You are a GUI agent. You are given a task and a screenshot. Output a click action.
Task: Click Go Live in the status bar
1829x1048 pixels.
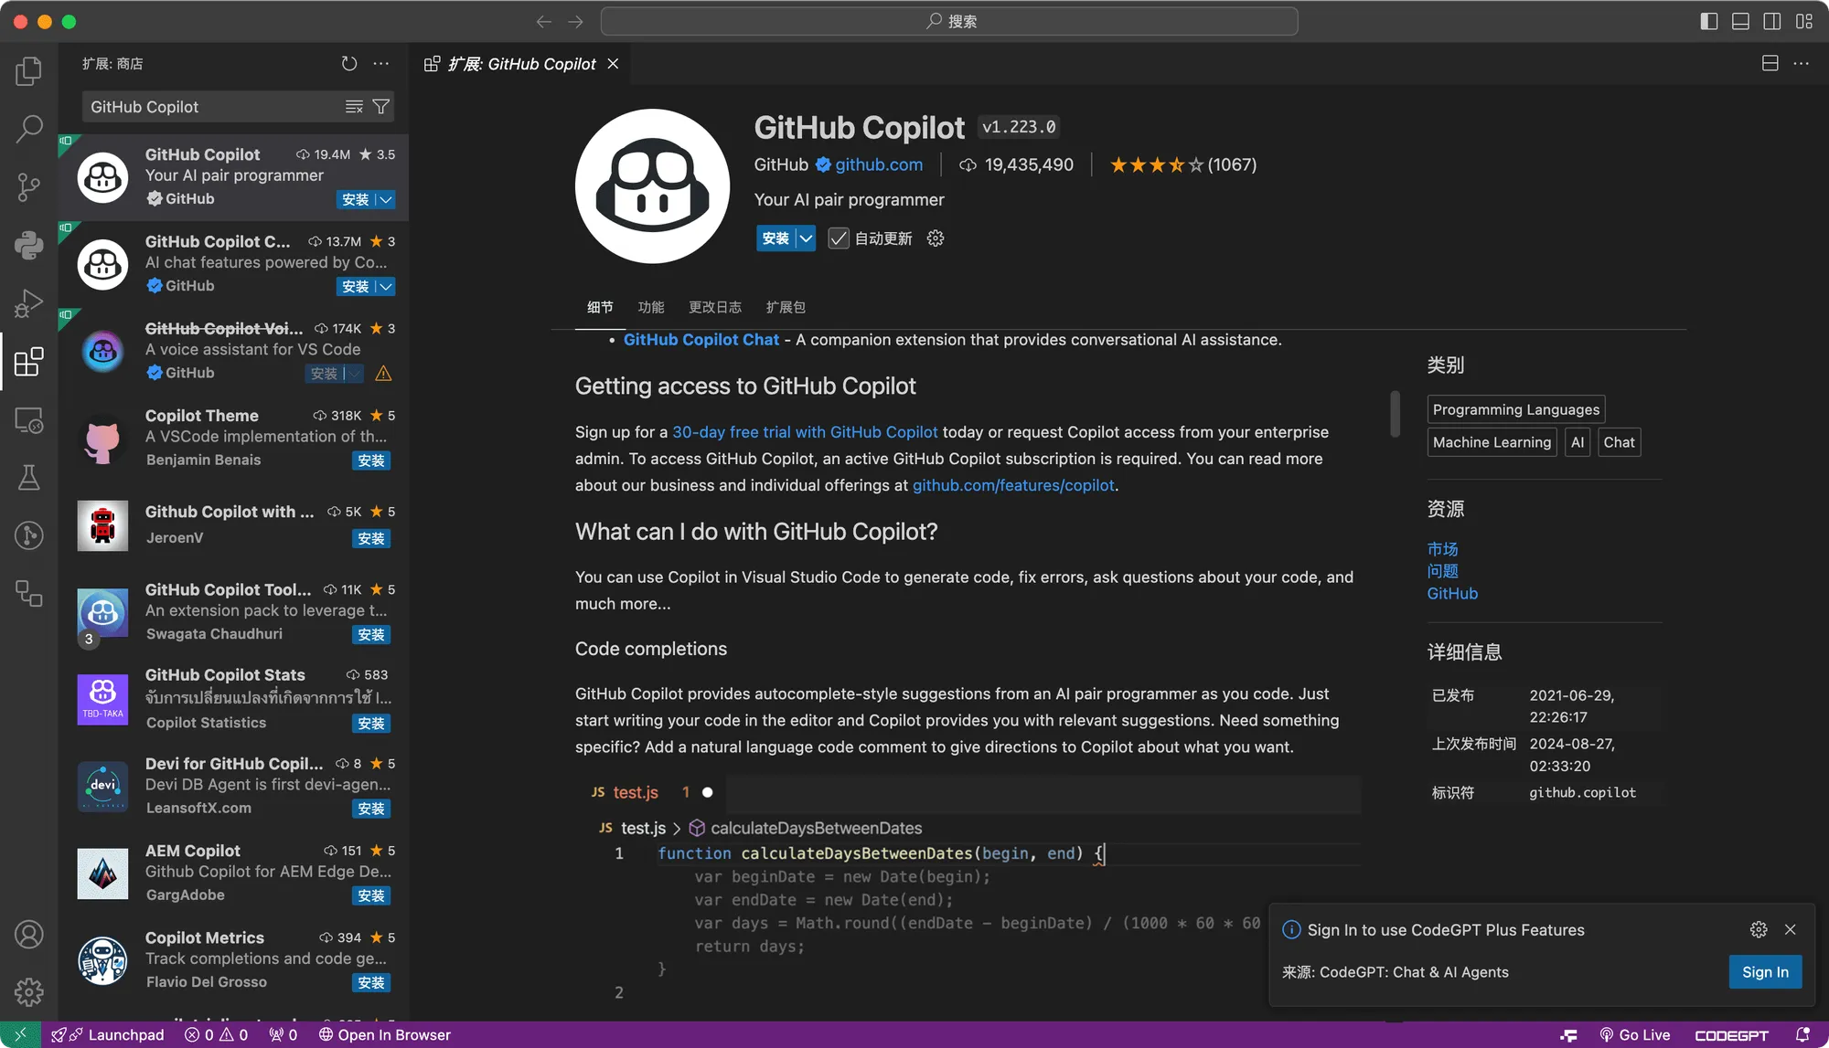1636,1034
